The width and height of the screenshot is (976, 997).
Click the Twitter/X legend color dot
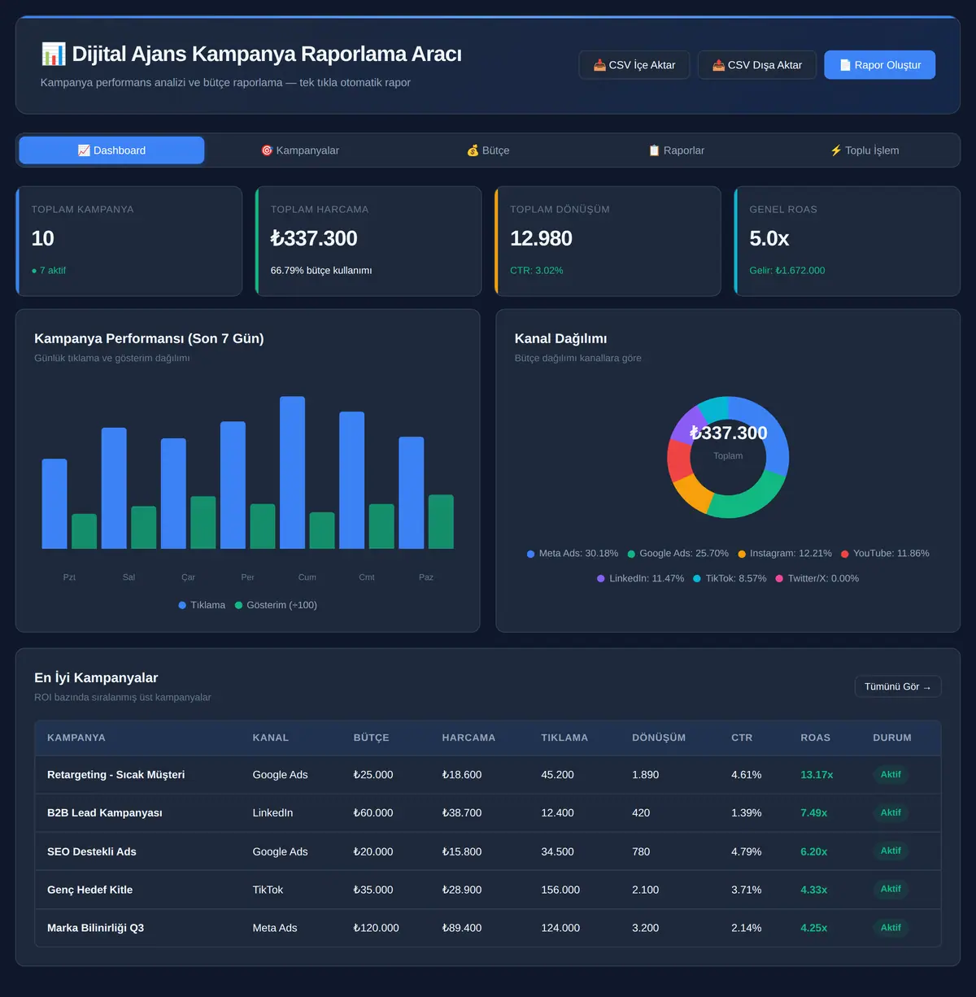(779, 579)
